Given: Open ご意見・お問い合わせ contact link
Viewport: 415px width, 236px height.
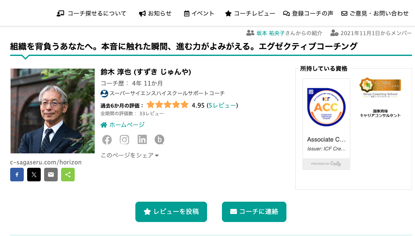Looking at the screenshot, I should 375,14.
